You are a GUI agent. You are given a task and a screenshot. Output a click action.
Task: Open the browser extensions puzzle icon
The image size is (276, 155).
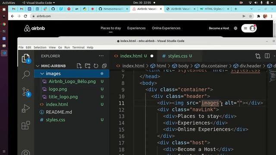258,16
